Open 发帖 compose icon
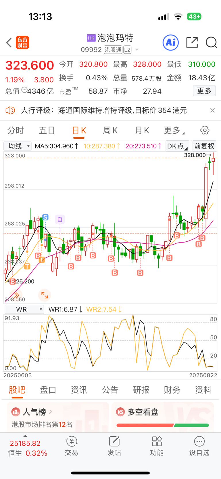Image resolution: width=221 pixels, height=479 pixels. (x=114, y=441)
